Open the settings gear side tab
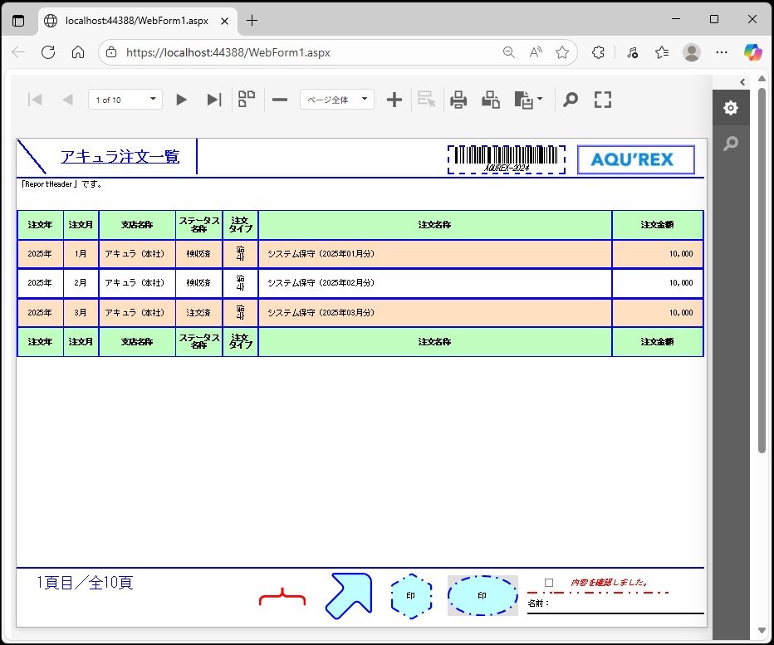The image size is (774, 645). tap(730, 108)
